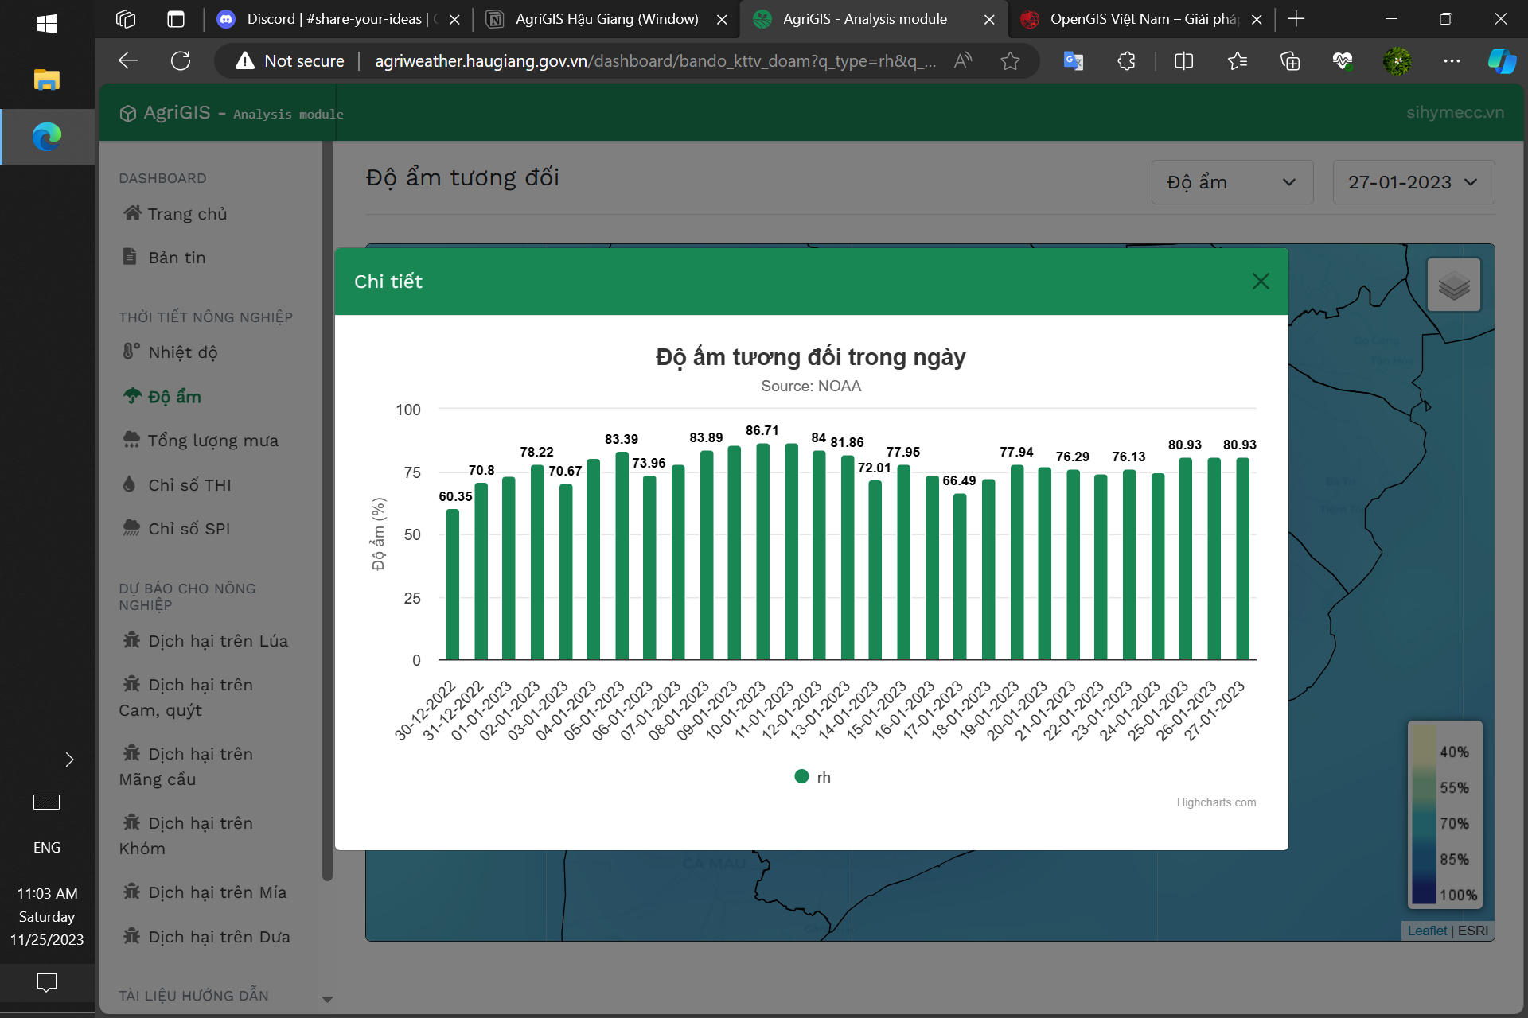Open Bản tin from the sidebar

[x=177, y=258]
